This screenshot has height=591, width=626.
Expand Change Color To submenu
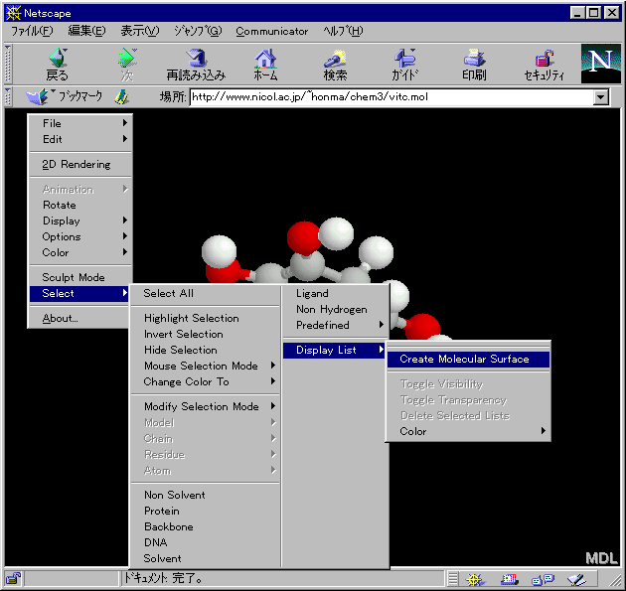coord(206,381)
